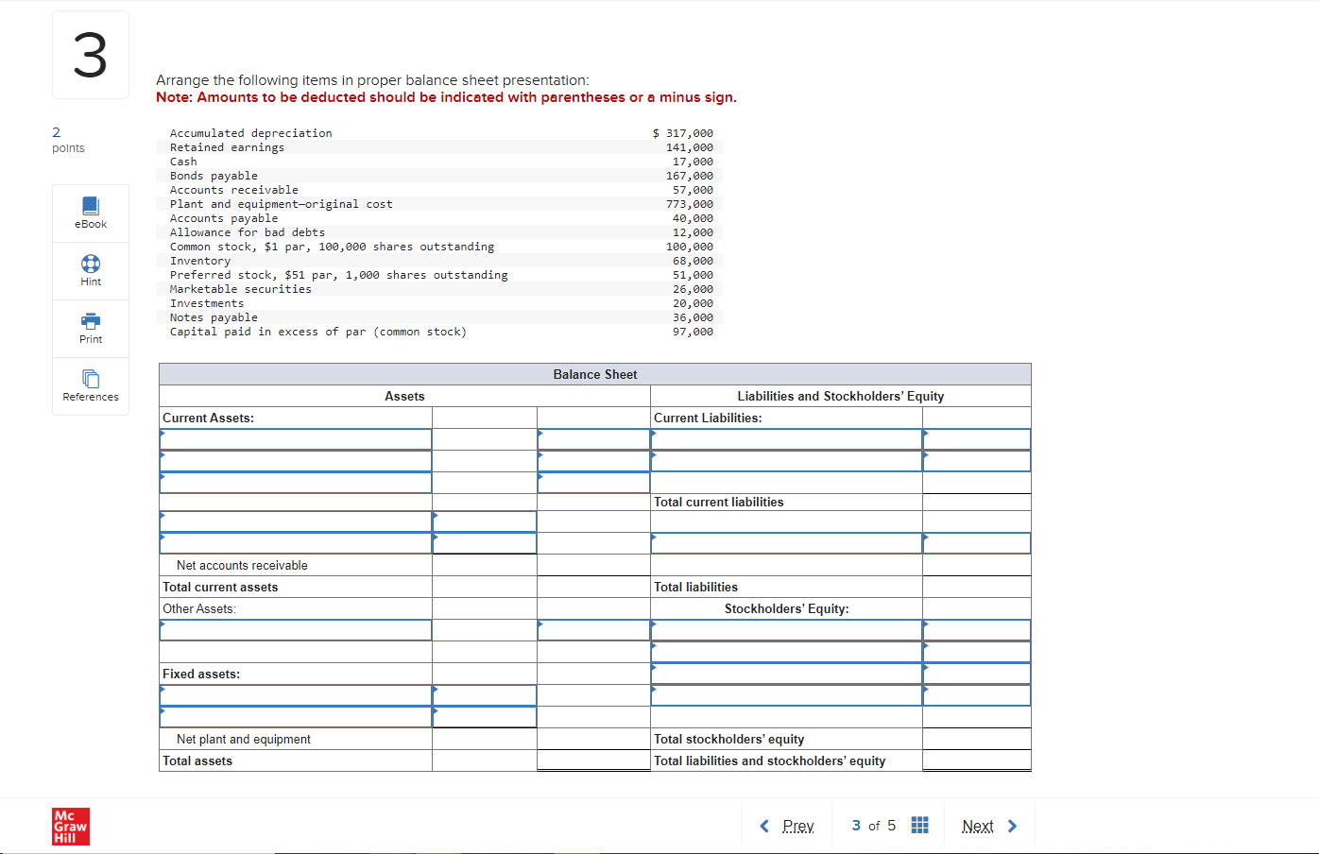Open the second account dropdown under Stockholders' Equity
Screen dimensions: 1319x854
[x=786, y=652]
